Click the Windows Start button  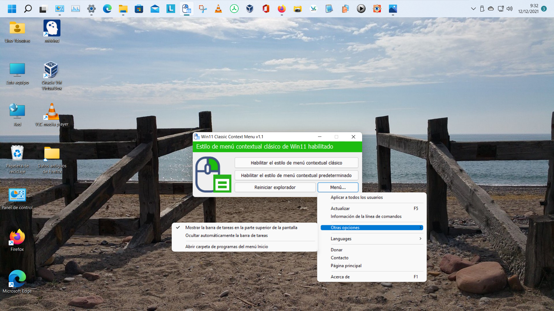pos(12,9)
